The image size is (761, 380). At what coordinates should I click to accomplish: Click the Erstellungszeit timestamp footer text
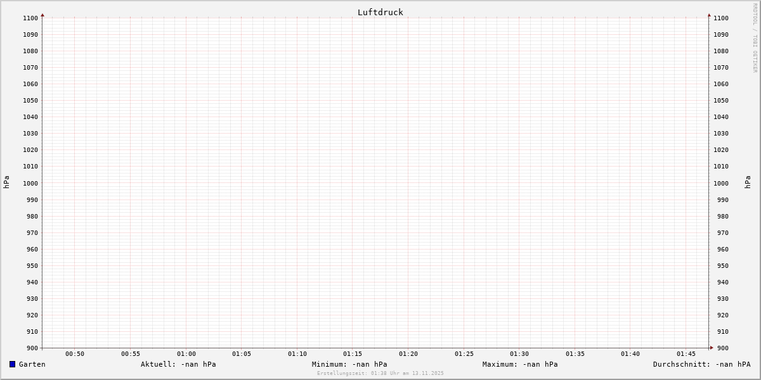pyautogui.click(x=380, y=374)
